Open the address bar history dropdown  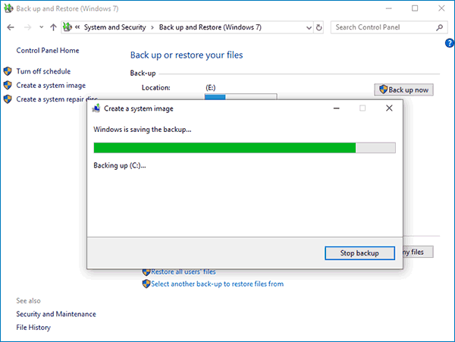[x=309, y=27]
